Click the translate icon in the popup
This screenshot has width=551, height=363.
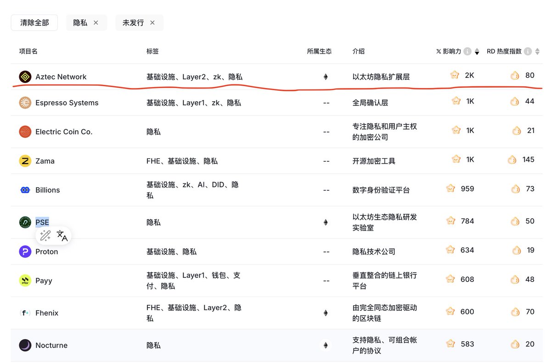tap(62, 236)
